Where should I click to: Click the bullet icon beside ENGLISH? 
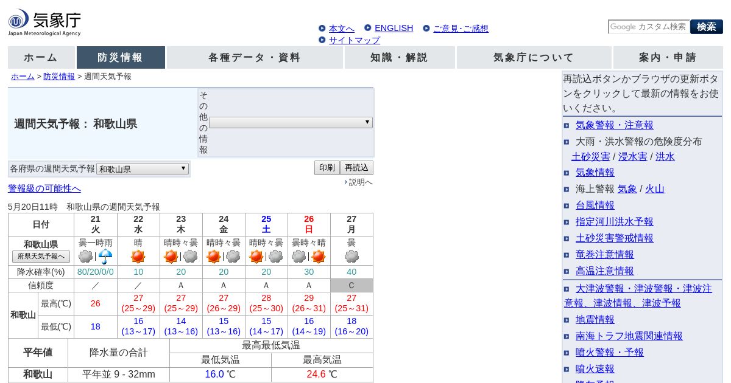point(368,27)
